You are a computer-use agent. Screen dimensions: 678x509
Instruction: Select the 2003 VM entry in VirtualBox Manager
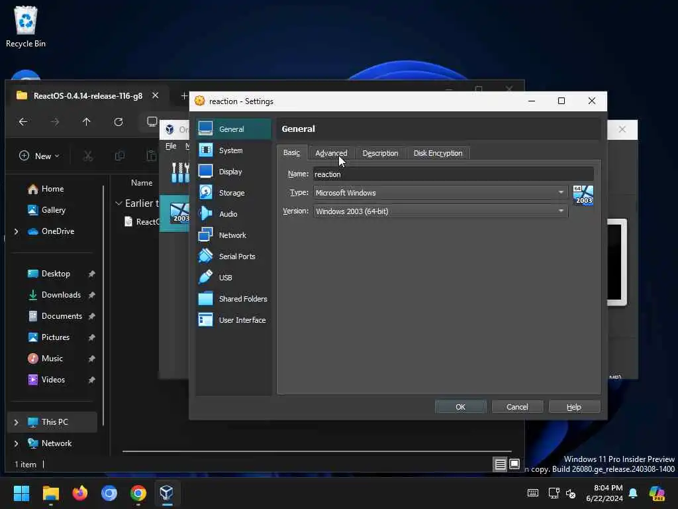pyautogui.click(x=175, y=213)
